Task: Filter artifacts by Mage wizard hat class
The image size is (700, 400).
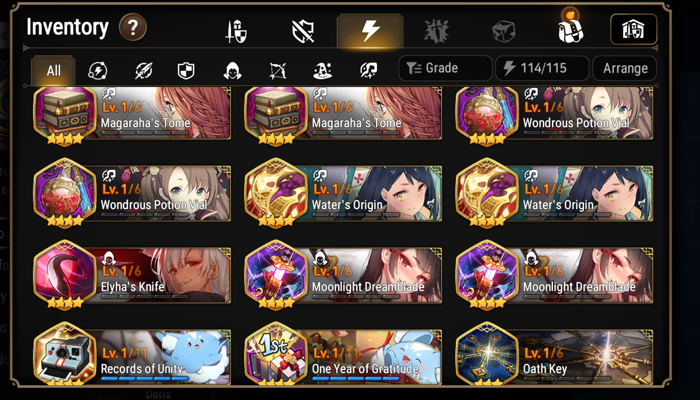Action: click(x=323, y=71)
